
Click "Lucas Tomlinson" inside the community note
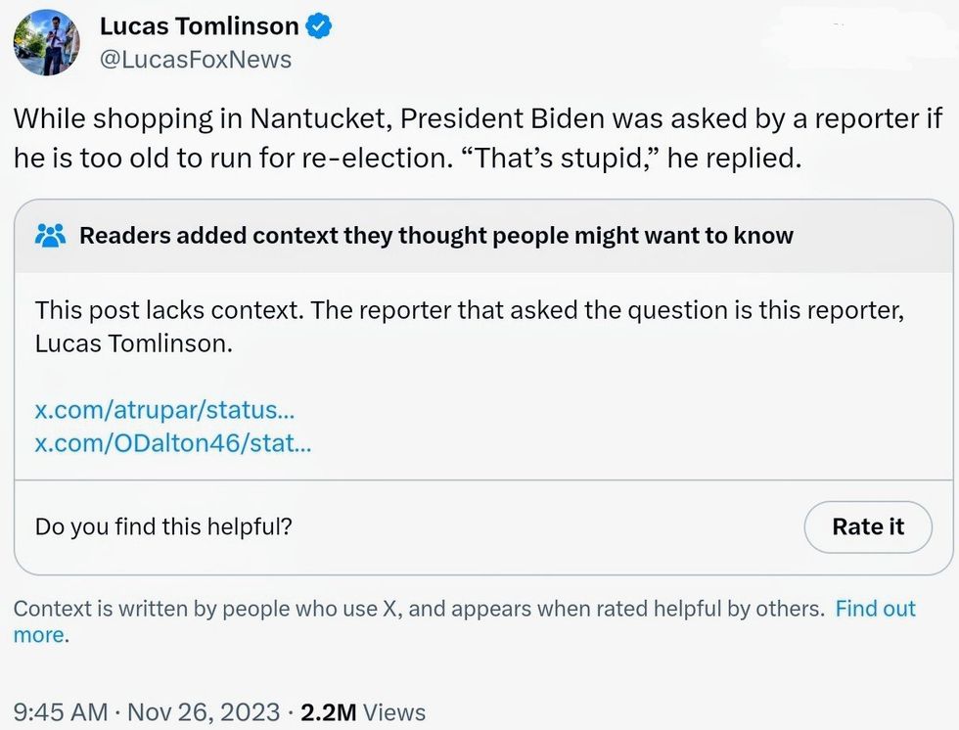tap(134, 344)
